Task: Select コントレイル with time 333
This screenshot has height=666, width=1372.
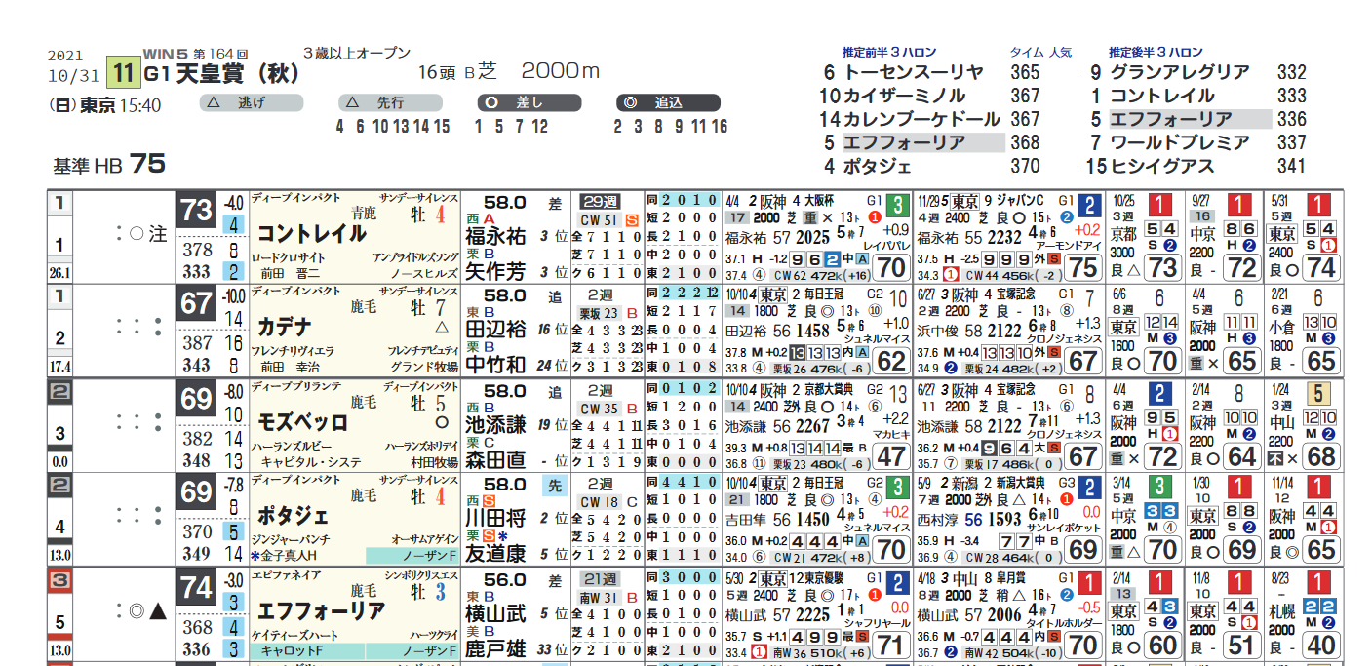Action: (1162, 96)
